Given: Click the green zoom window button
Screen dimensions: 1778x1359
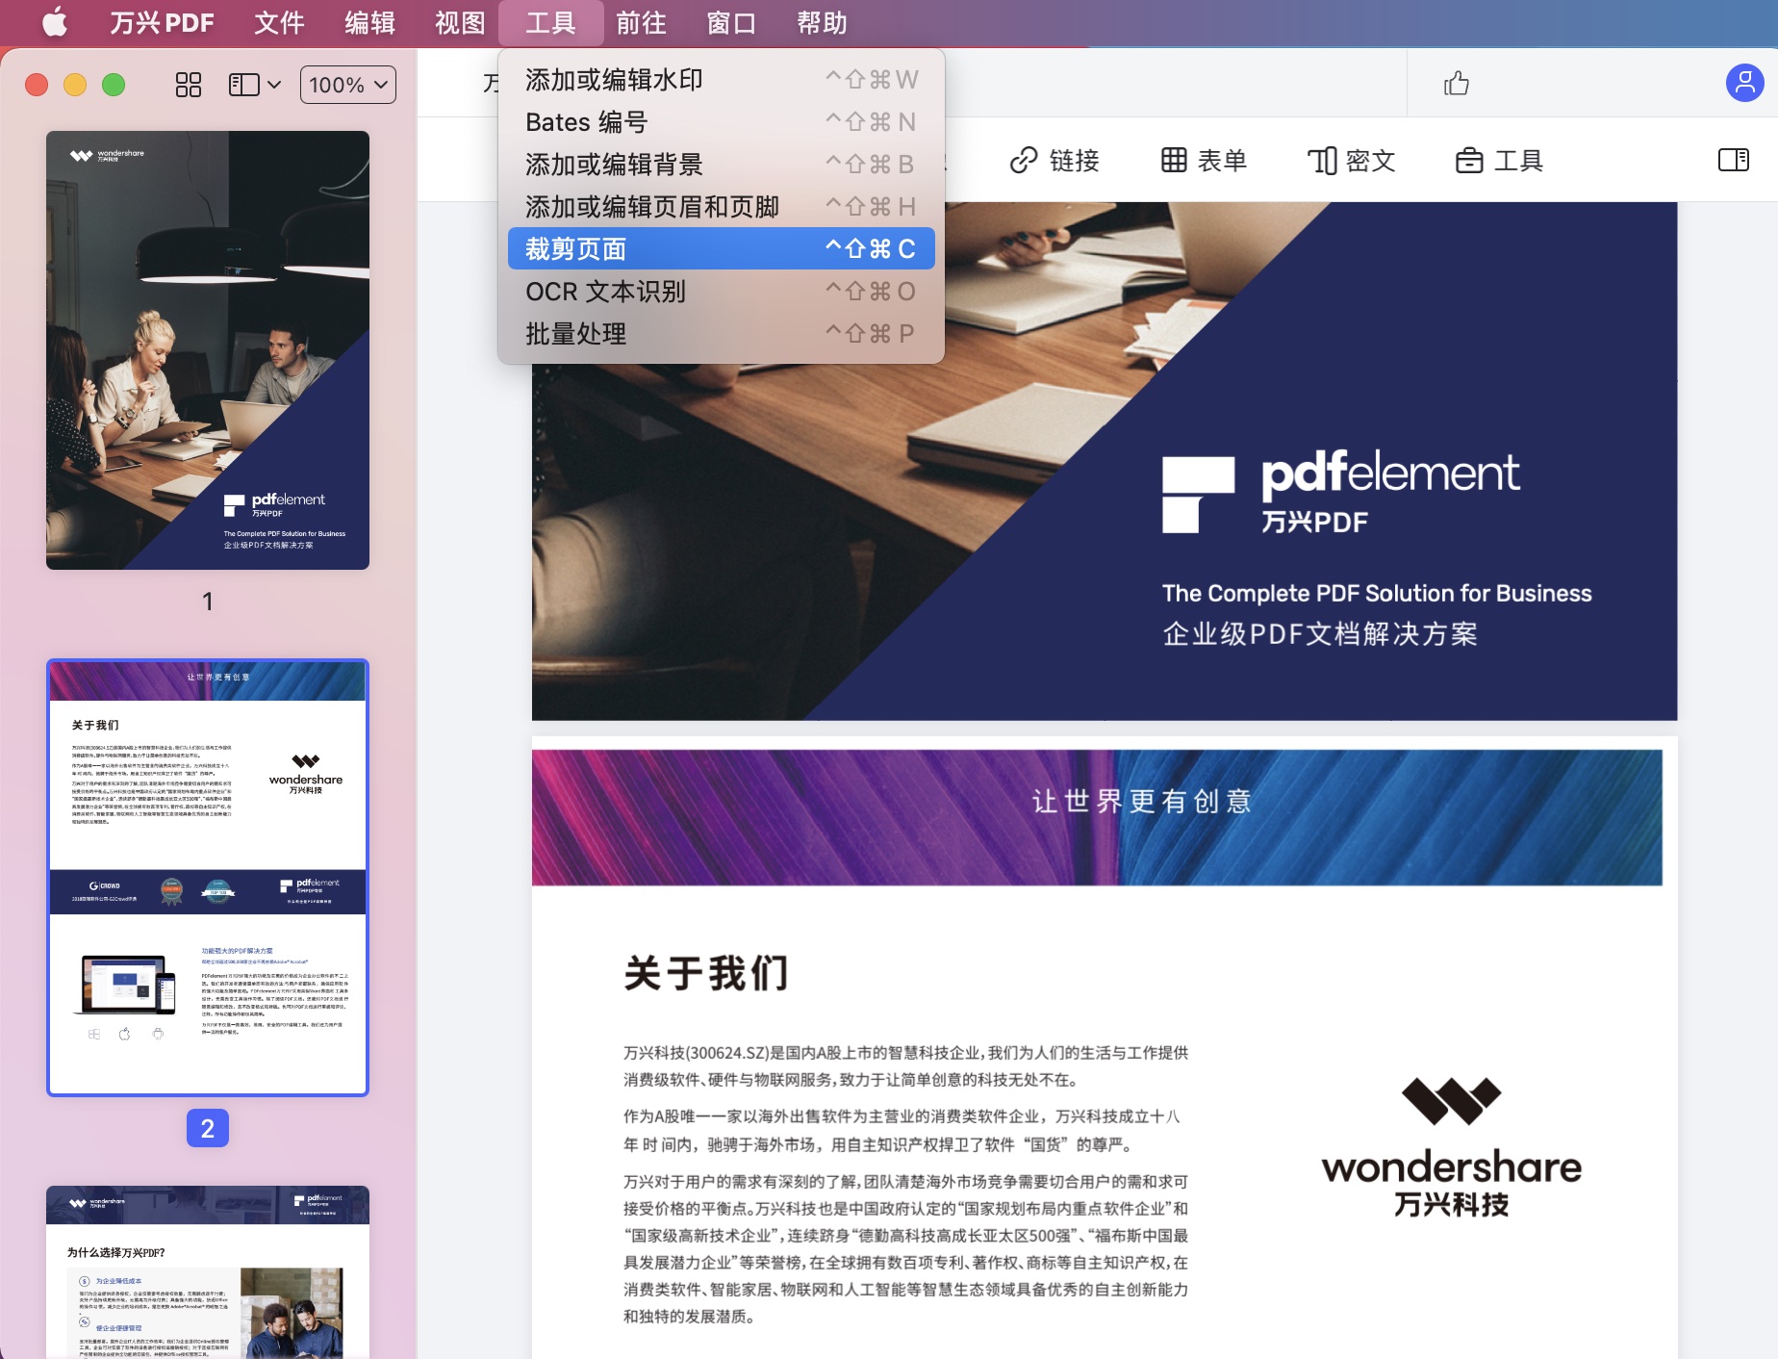Looking at the screenshot, I should coord(113,85).
